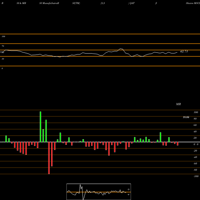This screenshot has height=200, width=200.
Task: Click the MR value label 18.04
Action: point(186,117)
